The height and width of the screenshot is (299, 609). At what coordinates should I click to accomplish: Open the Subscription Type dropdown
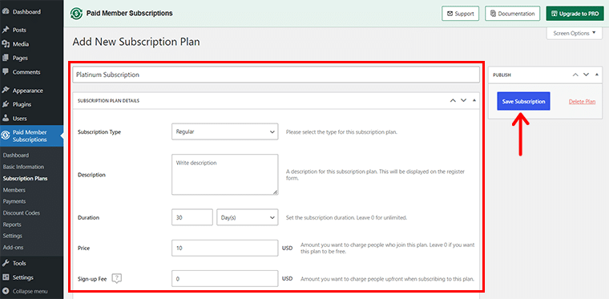225,131
